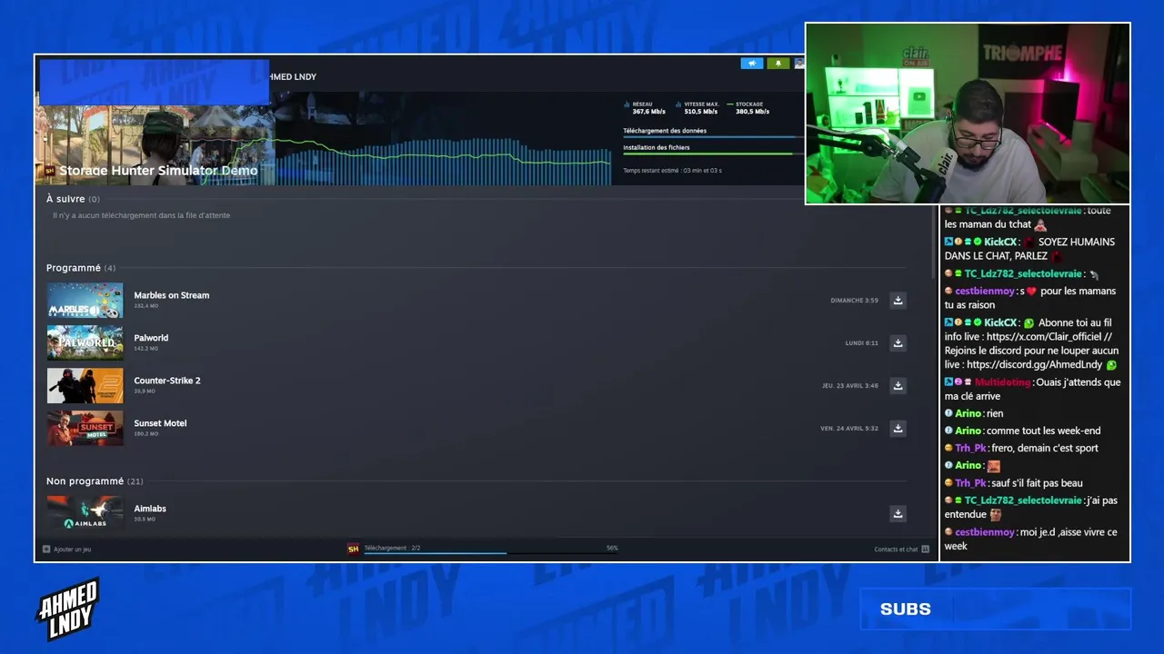Click the empty download queue message
The image size is (1164, 654).
(x=141, y=215)
